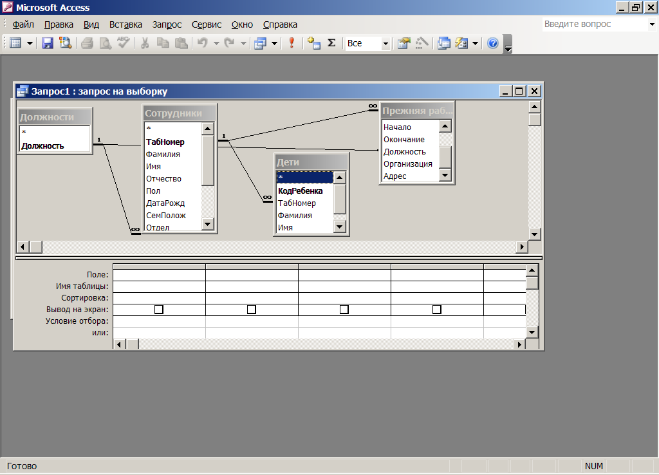Click the Поле cell of first column

tap(160, 275)
